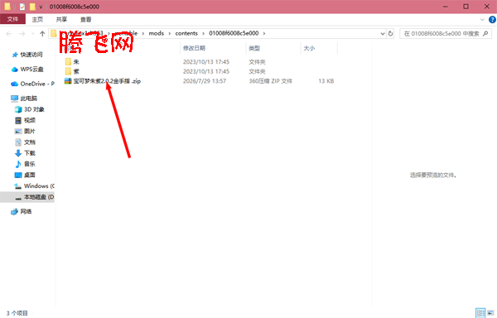Open 音乐 folder in sidebar
The width and height of the screenshot is (497, 318).
[x=26, y=164]
